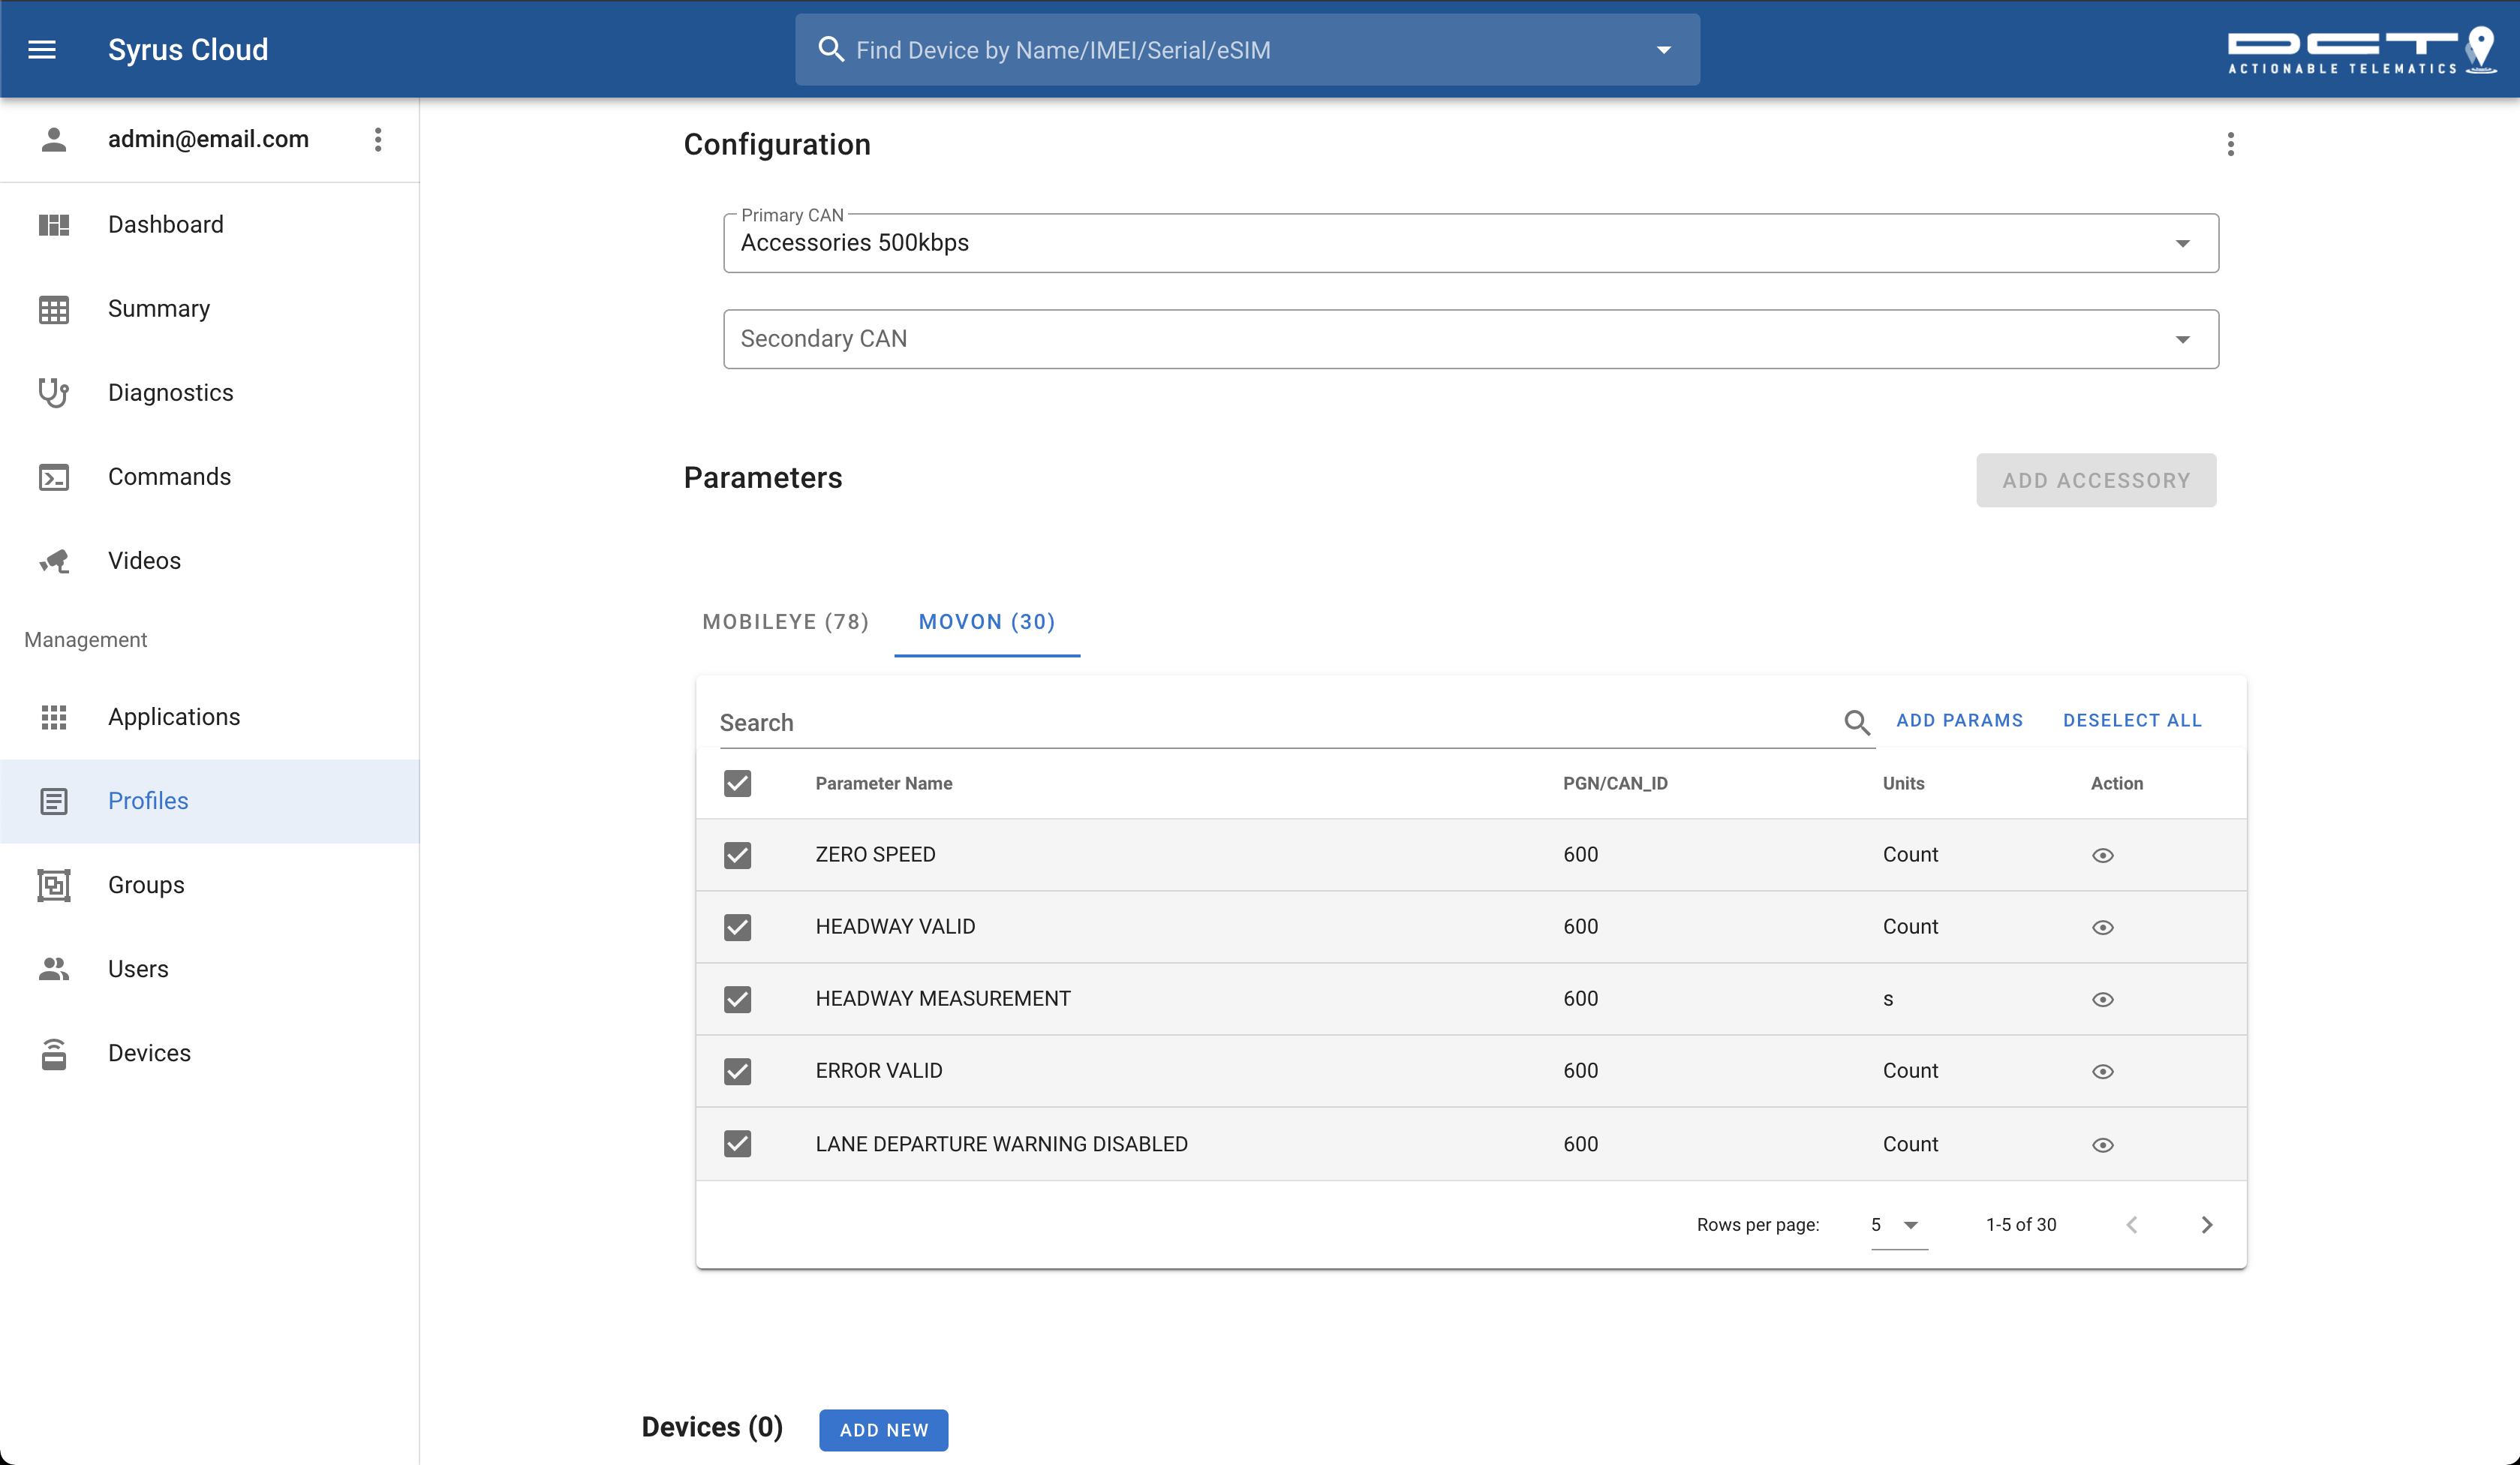Open account options three-dot menu
2520x1465 pixels.
point(378,139)
